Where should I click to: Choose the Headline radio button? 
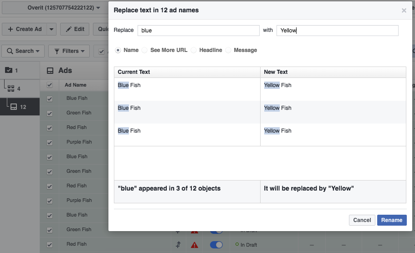coord(194,50)
